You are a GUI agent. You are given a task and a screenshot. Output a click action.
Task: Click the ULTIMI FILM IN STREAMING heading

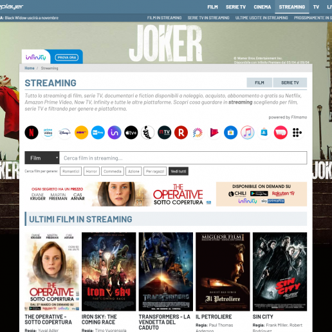tap(80, 219)
